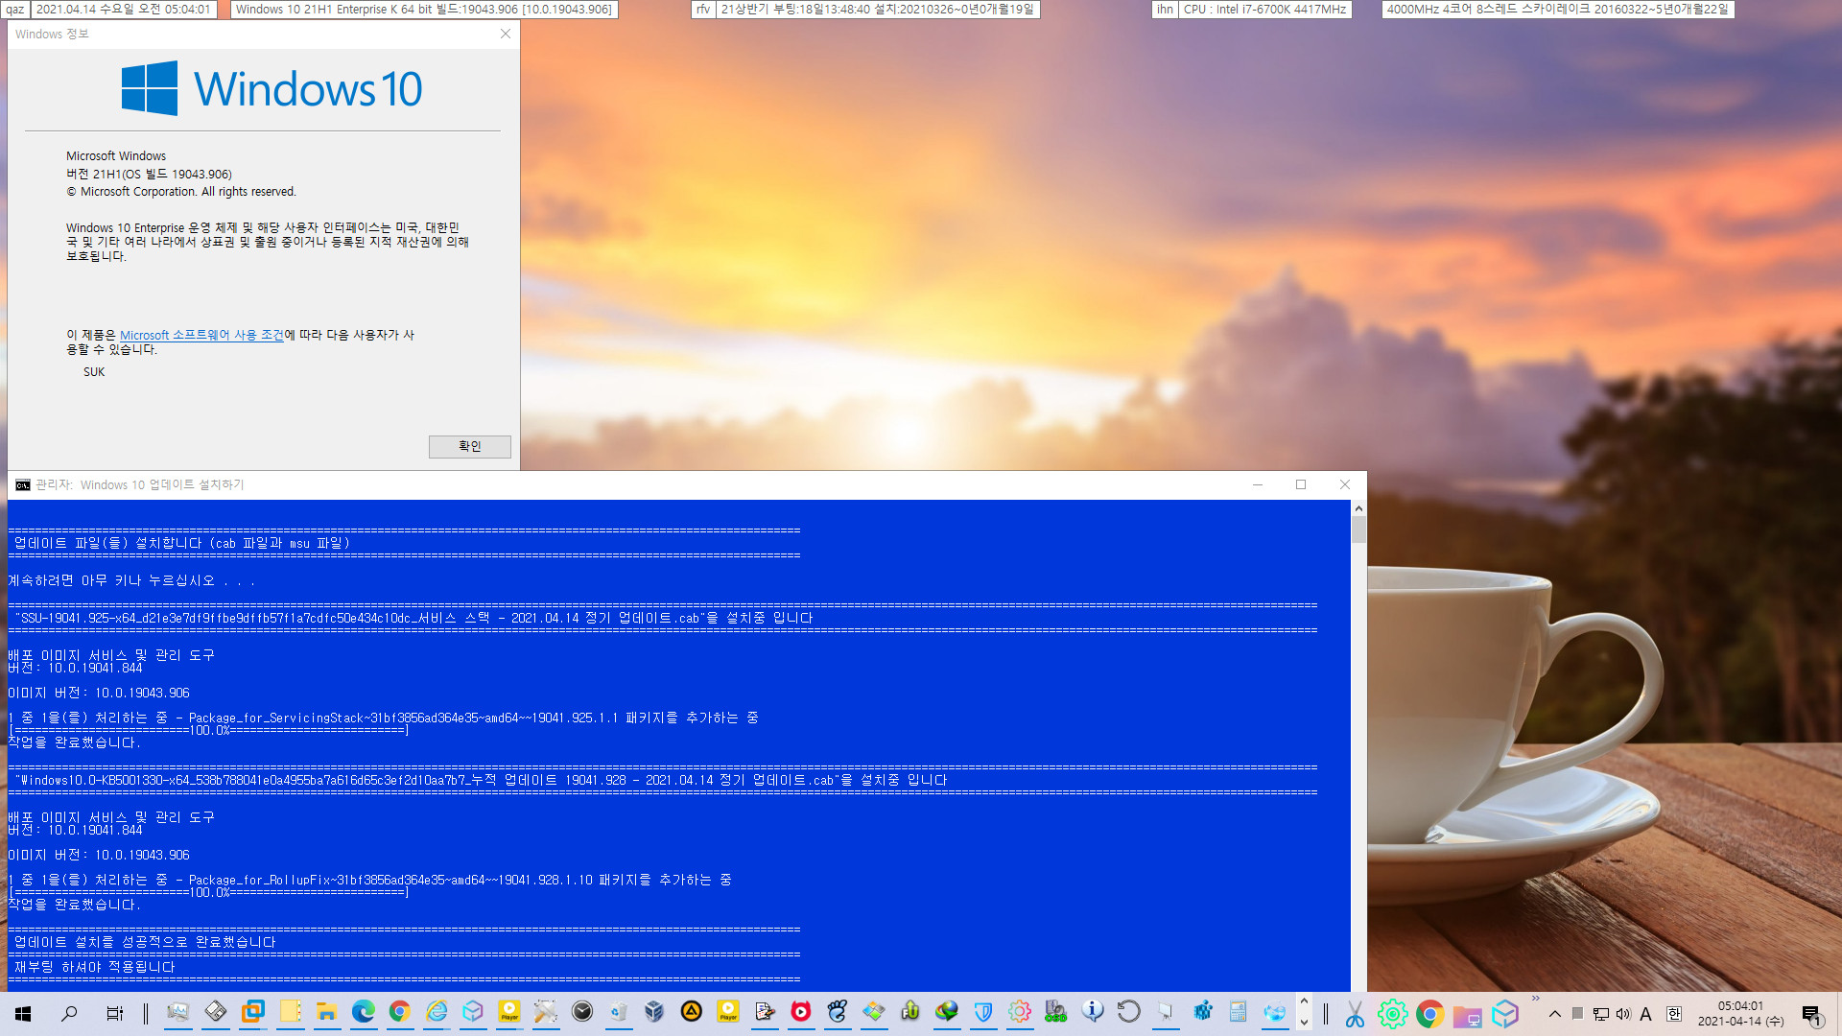Click the 확인 button in Windows 정보 dialog

click(469, 446)
